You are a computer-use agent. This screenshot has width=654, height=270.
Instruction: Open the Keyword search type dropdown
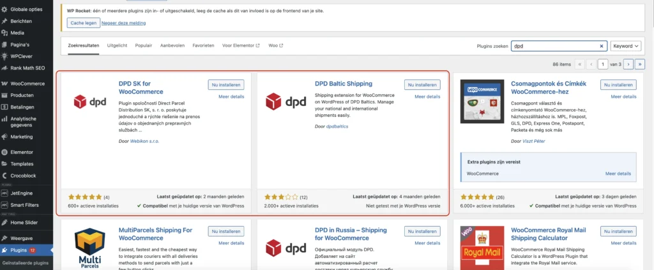point(626,46)
